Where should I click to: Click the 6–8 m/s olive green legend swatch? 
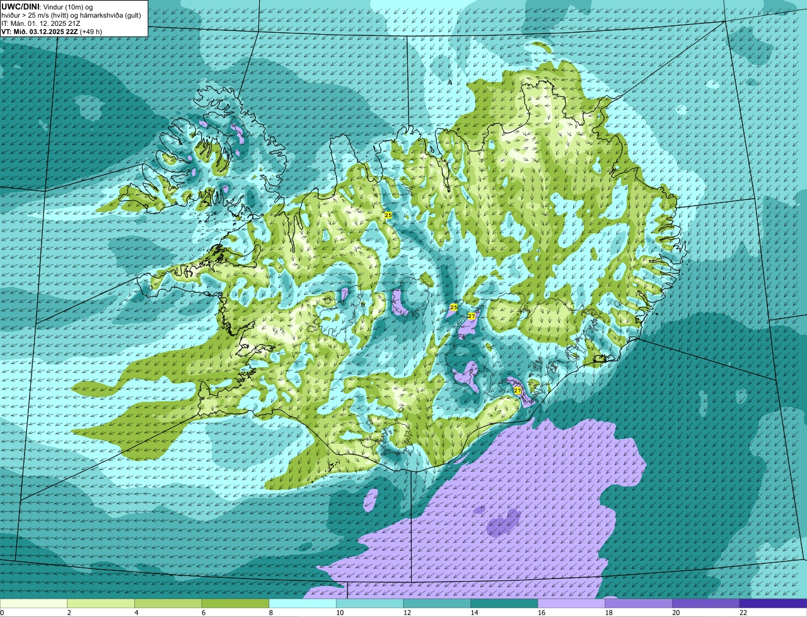235,603
